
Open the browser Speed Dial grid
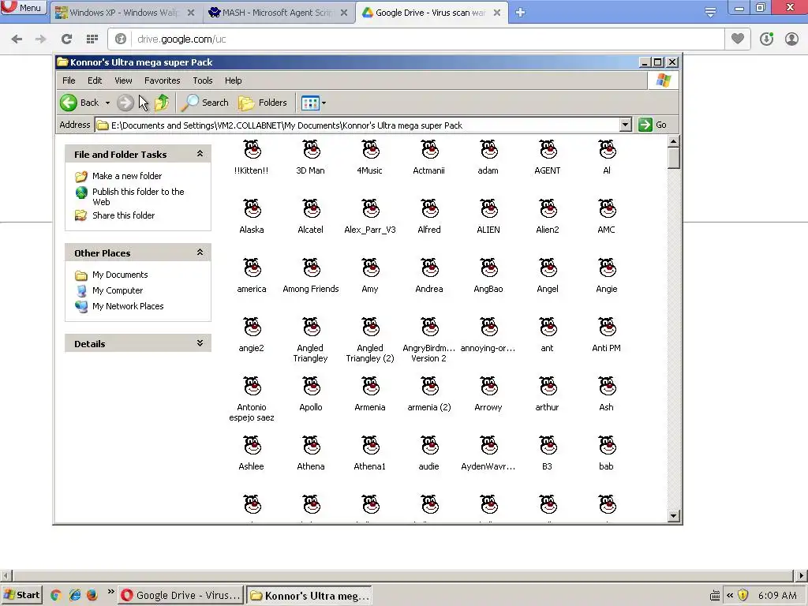point(92,39)
